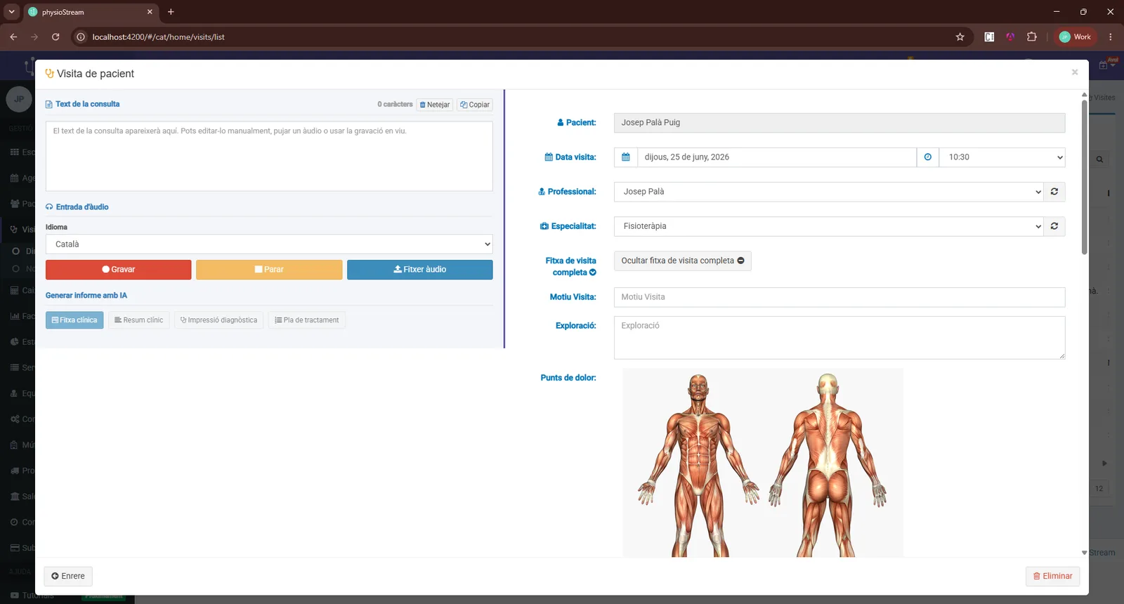The width and height of the screenshot is (1124, 604).
Task: Stop recording with the Parar button
Action: coord(269,270)
